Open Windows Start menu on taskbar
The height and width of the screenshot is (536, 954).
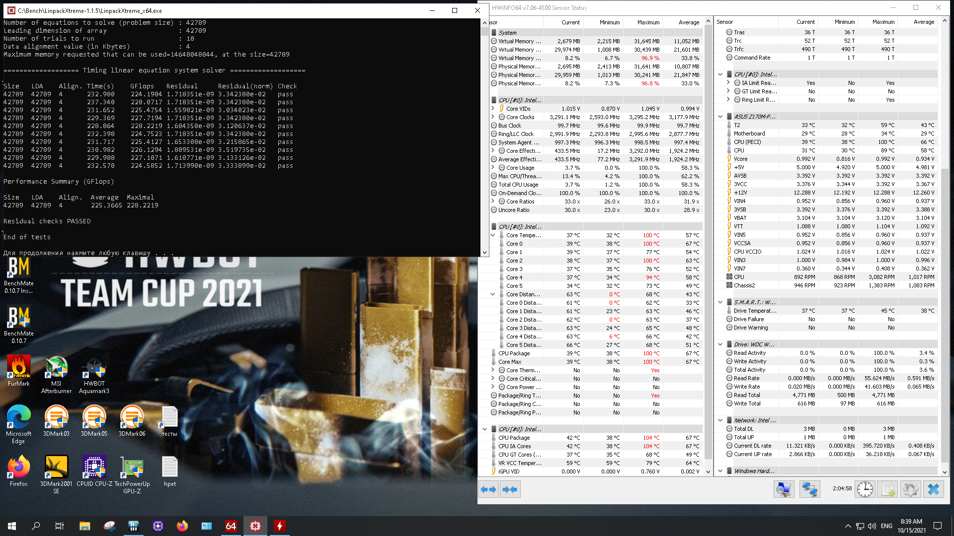click(12, 526)
